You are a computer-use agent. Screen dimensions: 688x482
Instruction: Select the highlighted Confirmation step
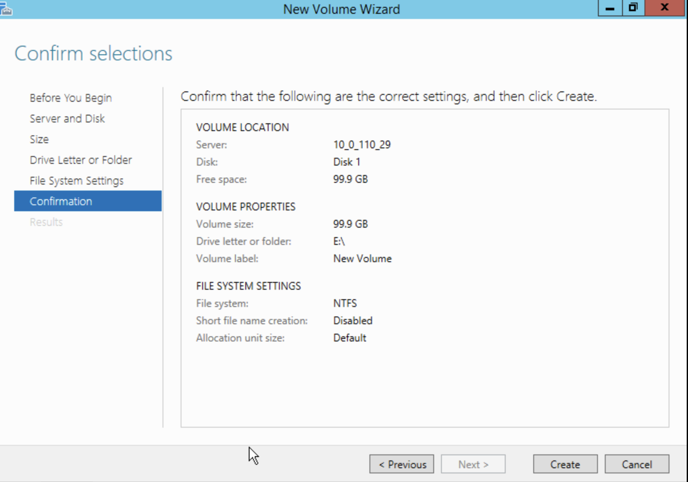pyautogui.click(x=61, y=201)
